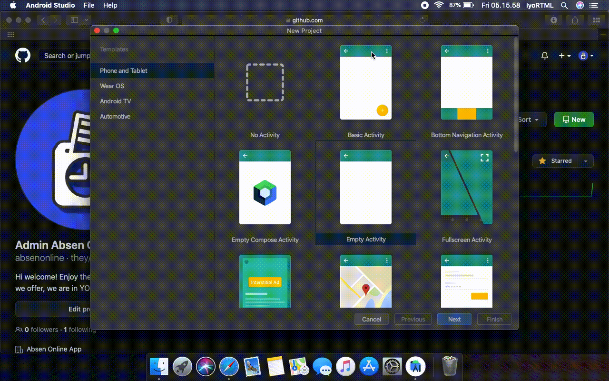Click the GitHub logo
Viewport: 609px width, 381px height.
(23, 55)
